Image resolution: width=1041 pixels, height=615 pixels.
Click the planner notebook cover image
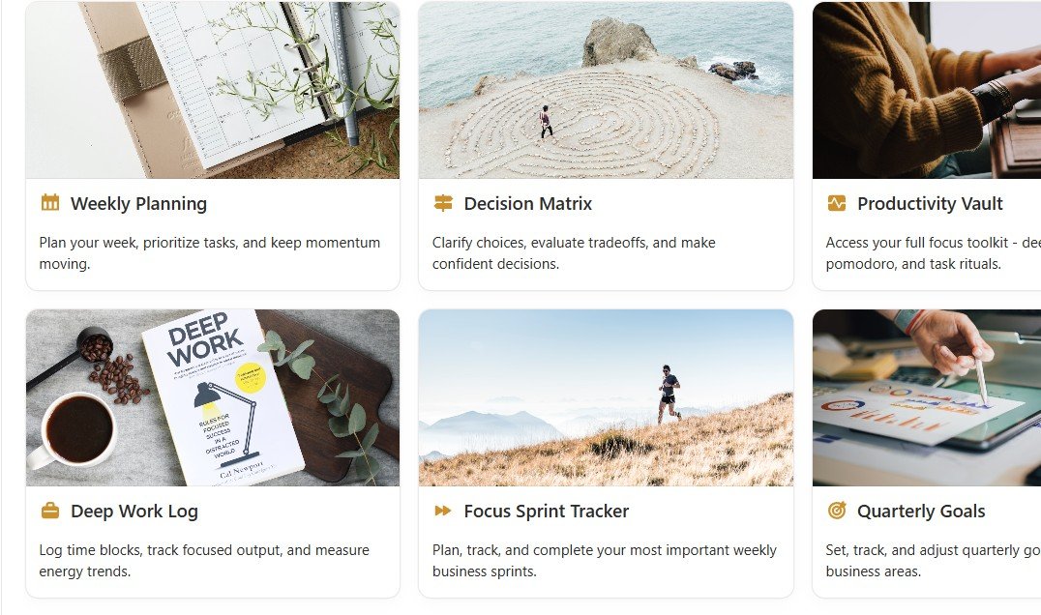click(213, 90)
